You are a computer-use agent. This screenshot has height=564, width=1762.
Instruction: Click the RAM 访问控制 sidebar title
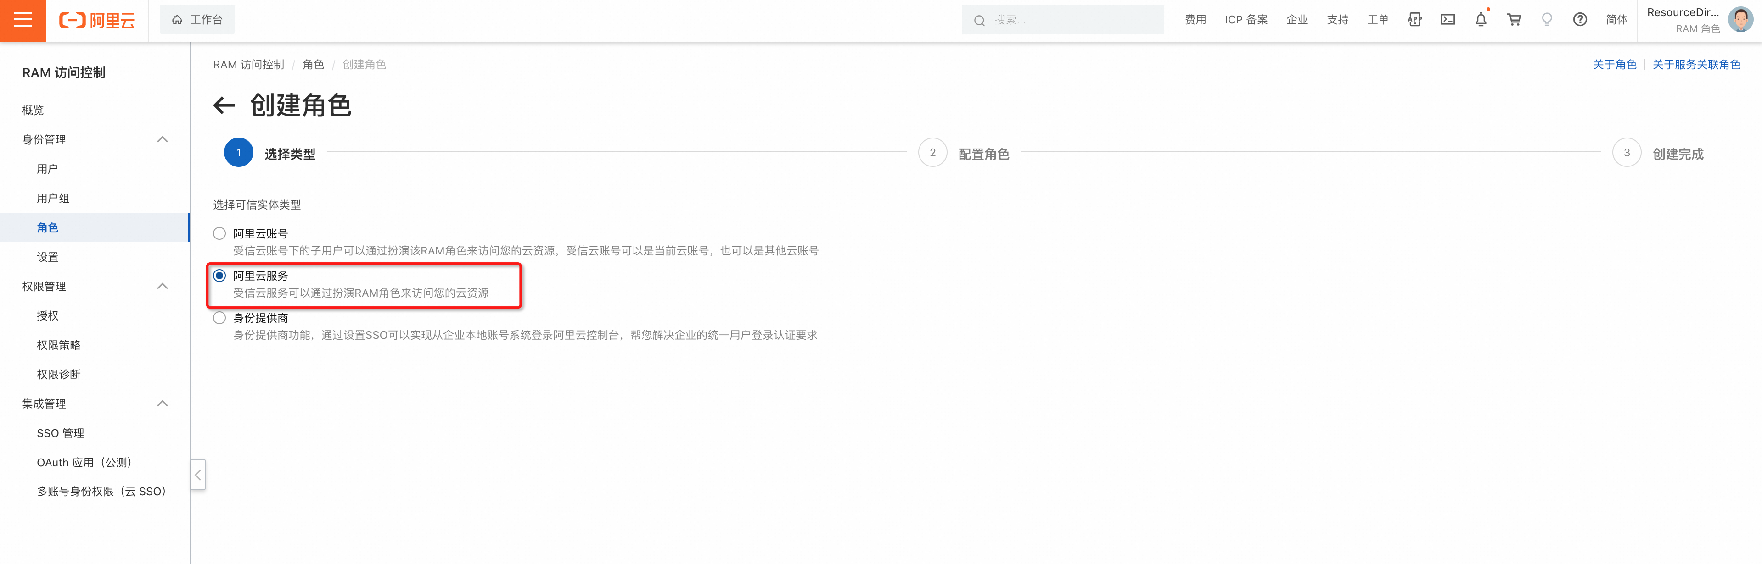pos(64,72)
